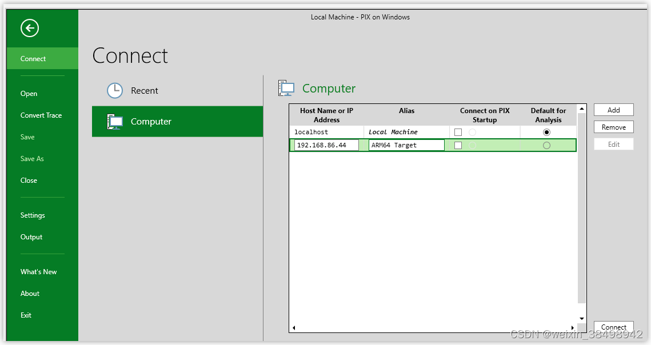Image resolution: width=651 pixels, height=345 pixels.
Task: Click the Edit button
Action: click(614, 144)
